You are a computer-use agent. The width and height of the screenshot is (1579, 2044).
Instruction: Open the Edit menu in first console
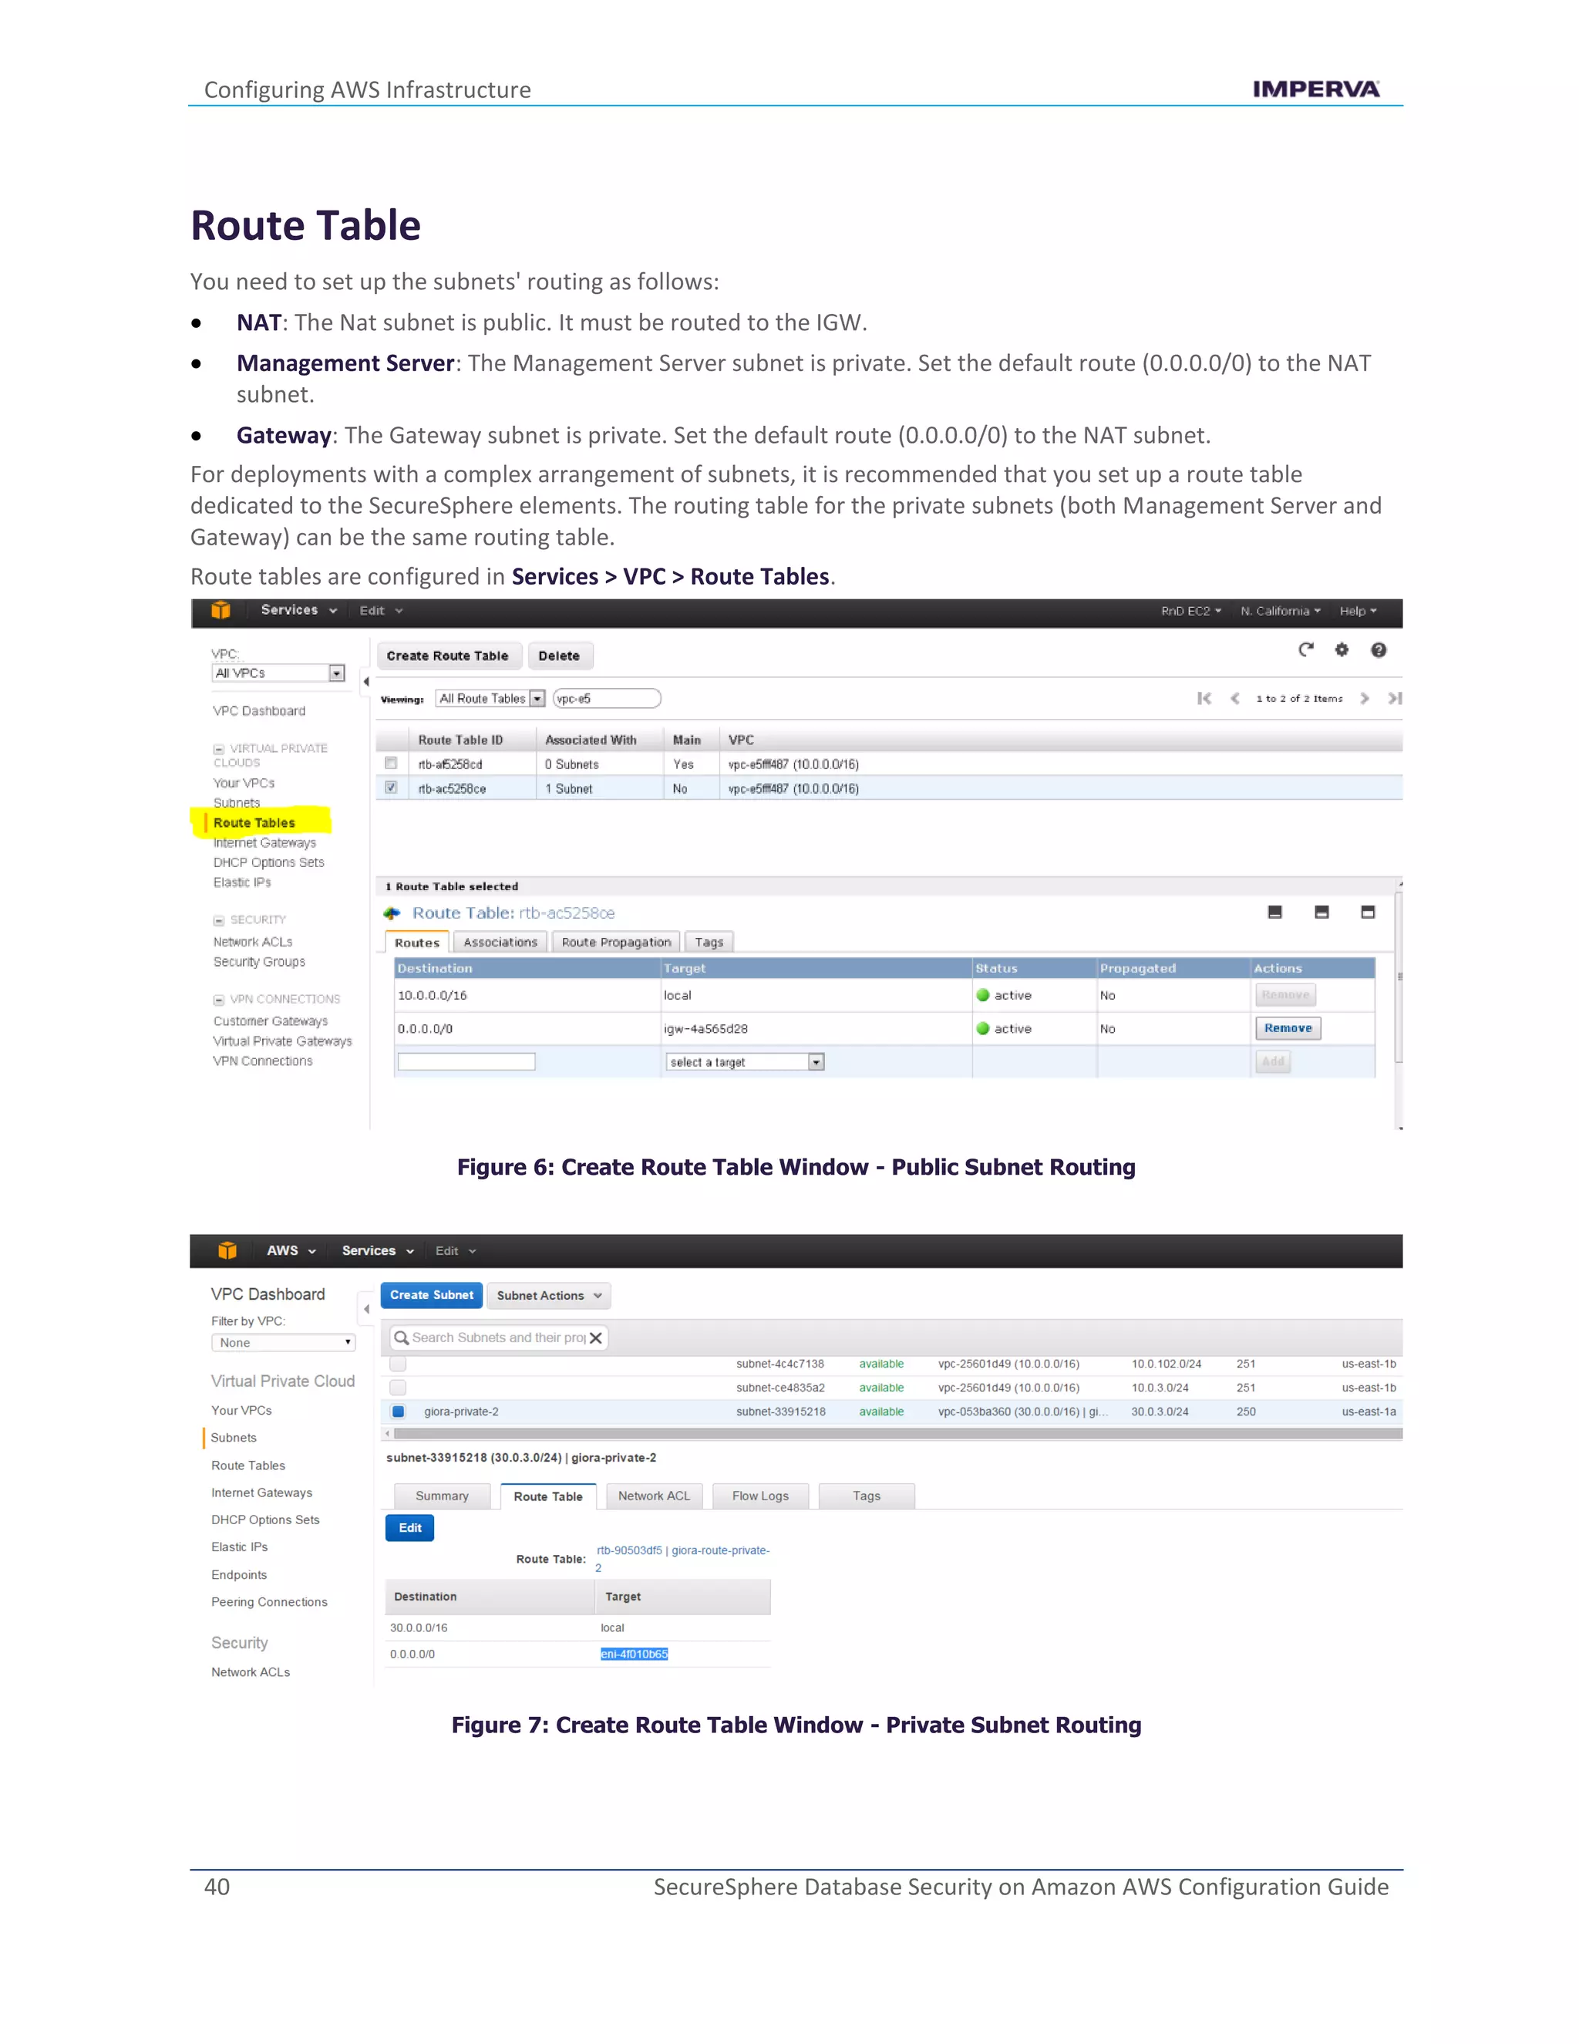[381, 611]
